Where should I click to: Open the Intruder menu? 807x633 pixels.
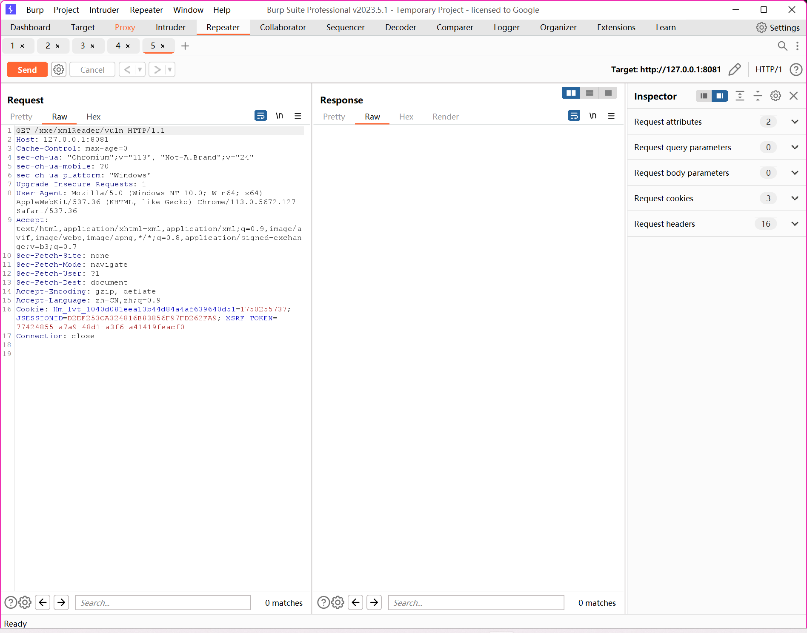pos(104,10)
